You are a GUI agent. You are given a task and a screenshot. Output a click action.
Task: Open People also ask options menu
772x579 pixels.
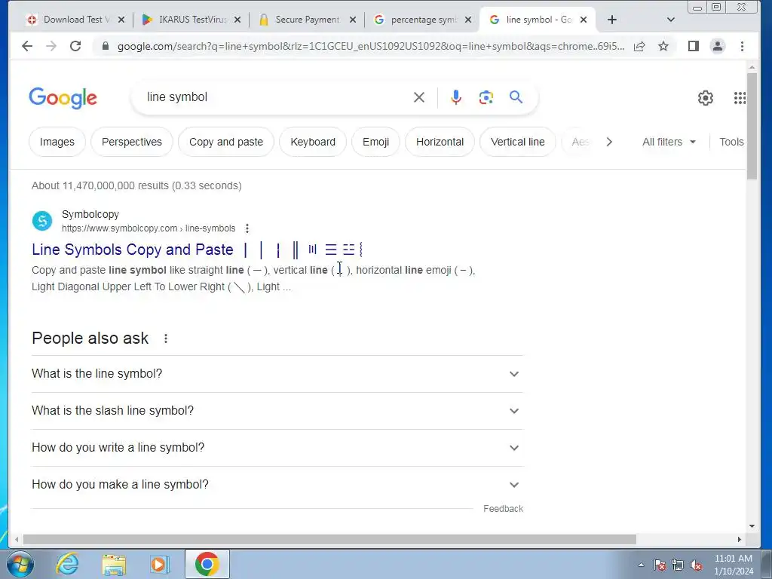click(166, 339)
